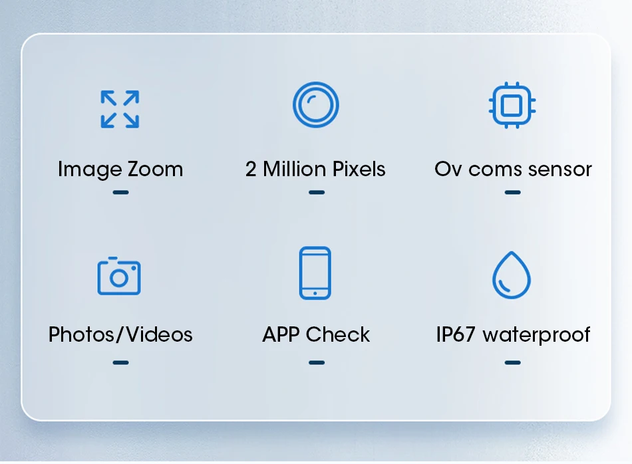Click the "Image Zoom" label

pyautogui.click(x=120, y=169)
